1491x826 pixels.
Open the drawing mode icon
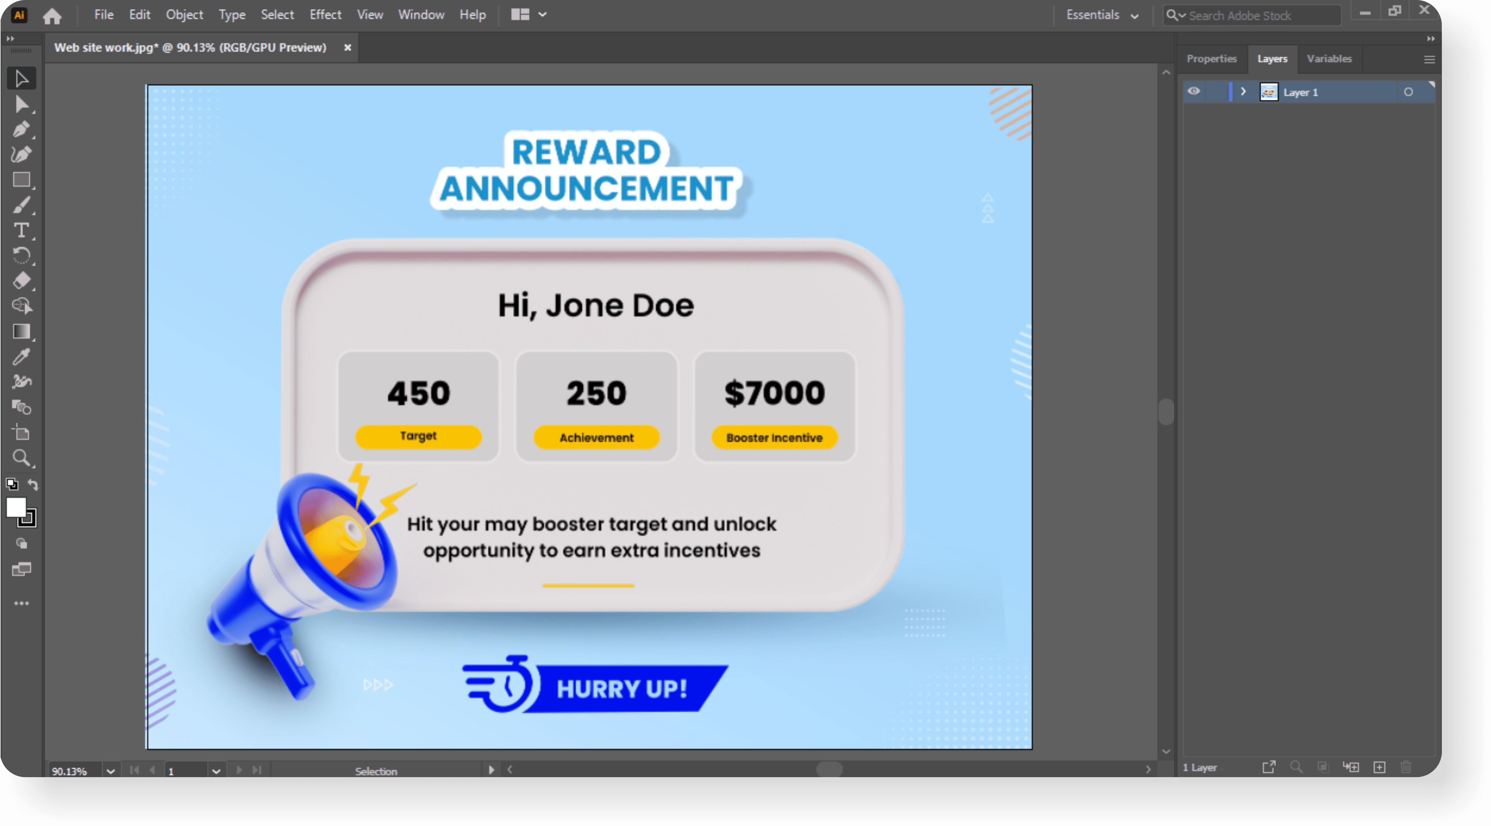click(22, 544)
